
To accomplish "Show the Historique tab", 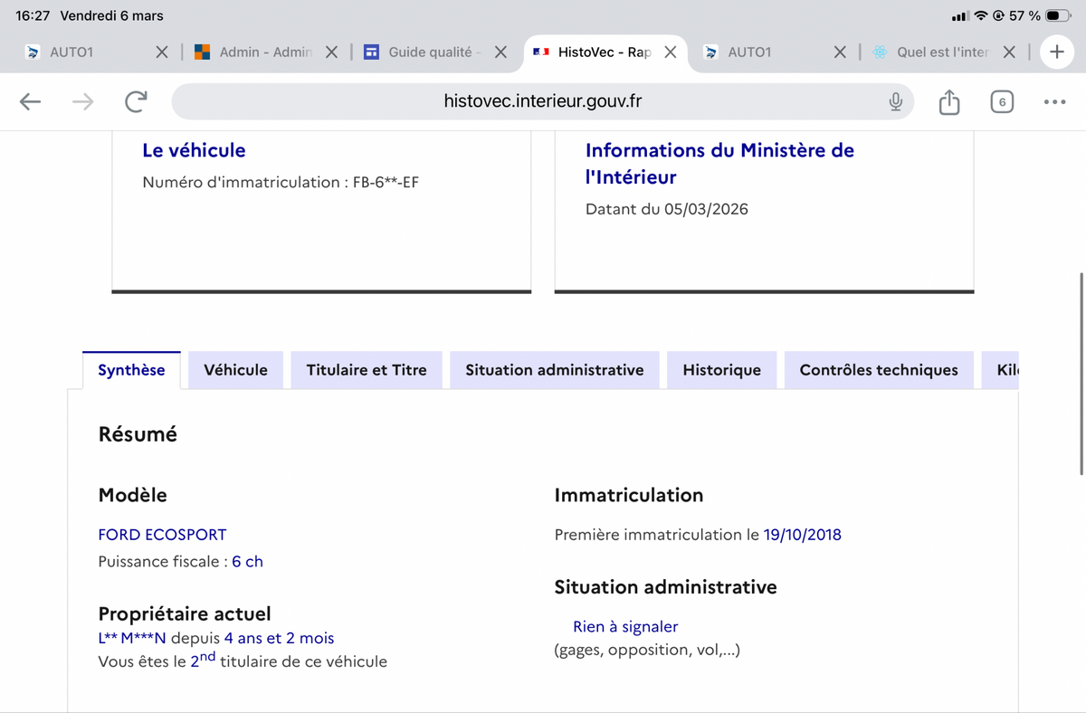I will [x=721, y=370].
